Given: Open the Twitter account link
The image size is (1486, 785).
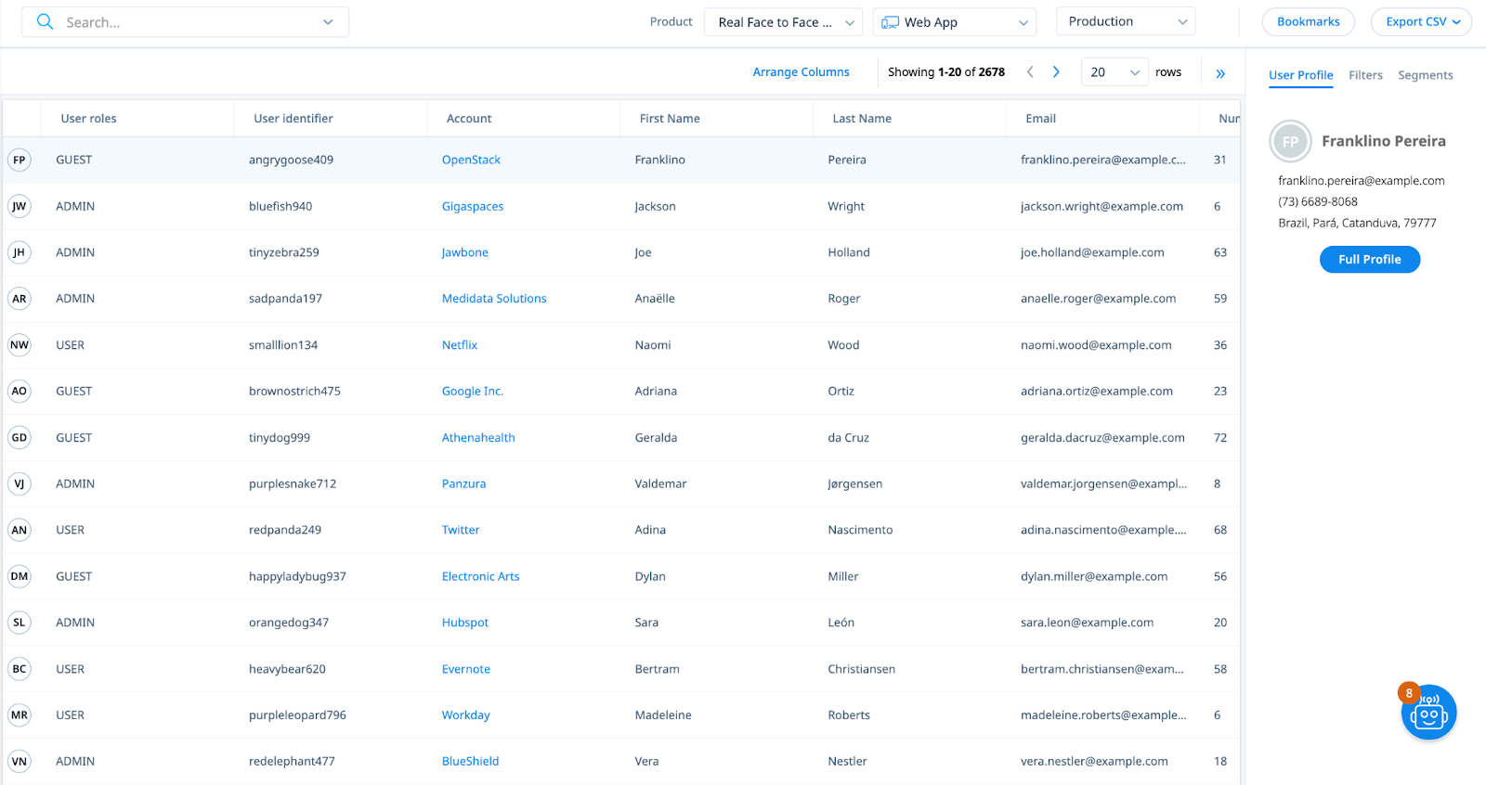Looking at the screenshot, I should 461,530.
